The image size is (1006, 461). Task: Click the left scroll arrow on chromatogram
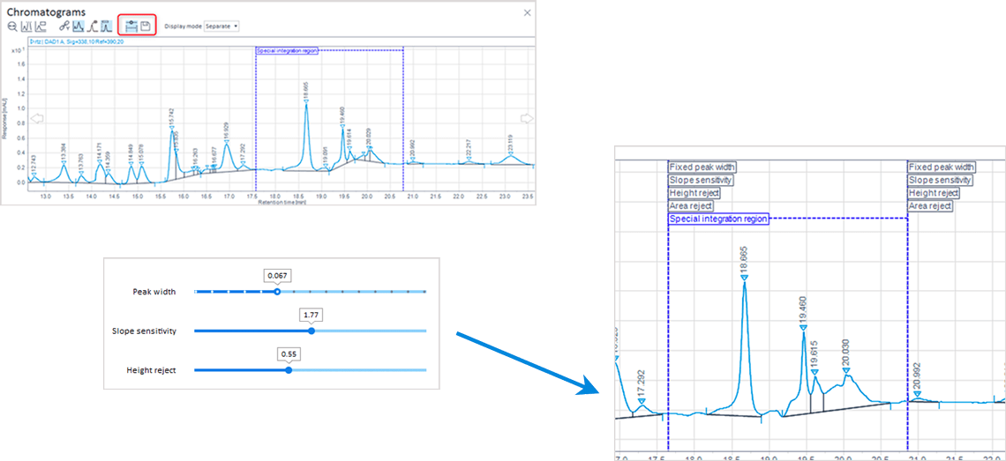pyautogui.click(x=36, y=118)
